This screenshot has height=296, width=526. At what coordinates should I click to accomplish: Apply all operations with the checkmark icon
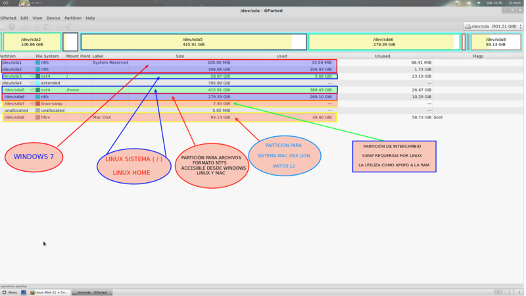pyautogui.click(x=68, y=26)
